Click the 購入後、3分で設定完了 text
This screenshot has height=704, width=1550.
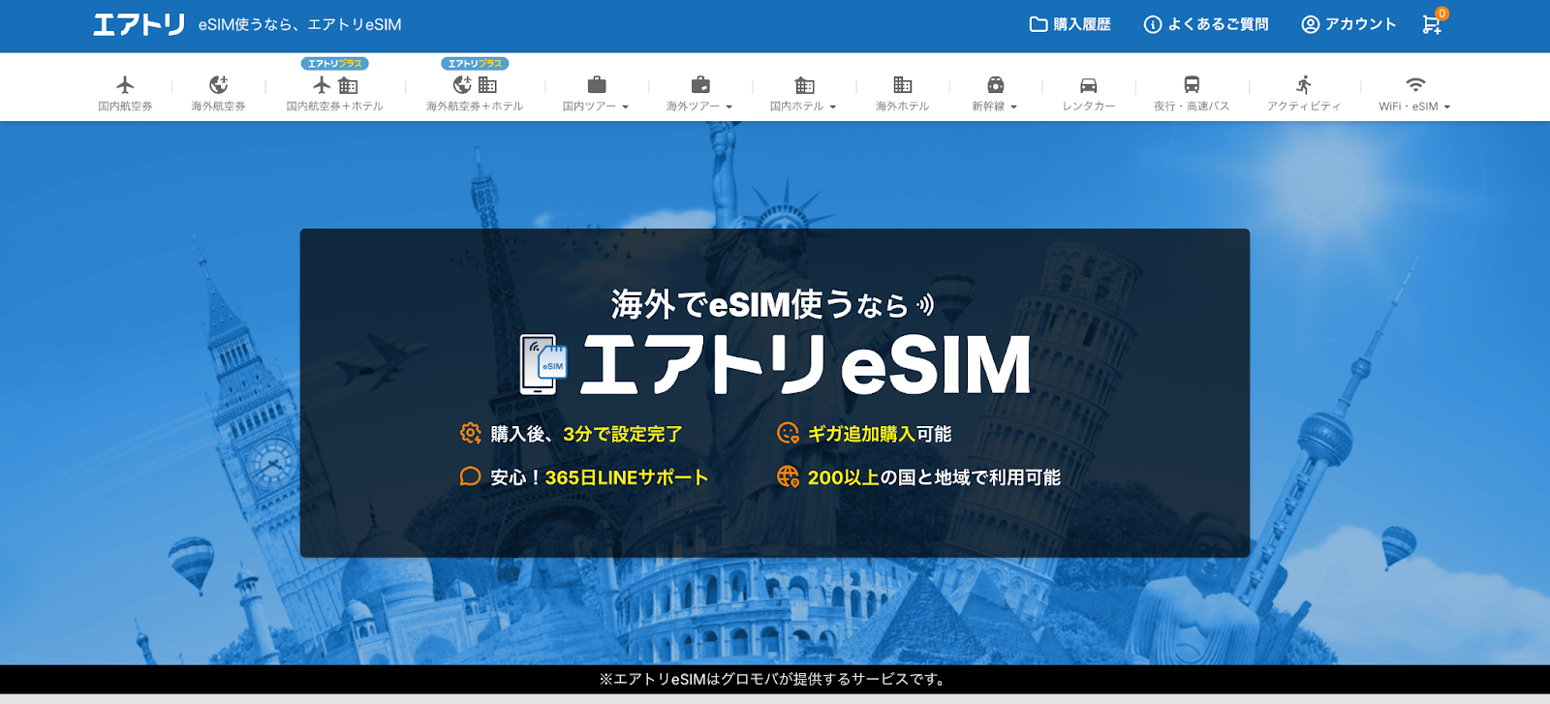click(x=586, y=434)
